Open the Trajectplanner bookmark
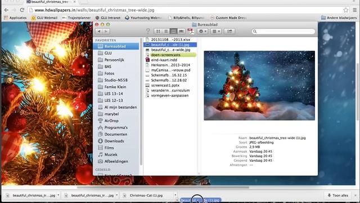The width and height of the screenshot is (360, 203). pyautogui.click(x=76, y=17)
